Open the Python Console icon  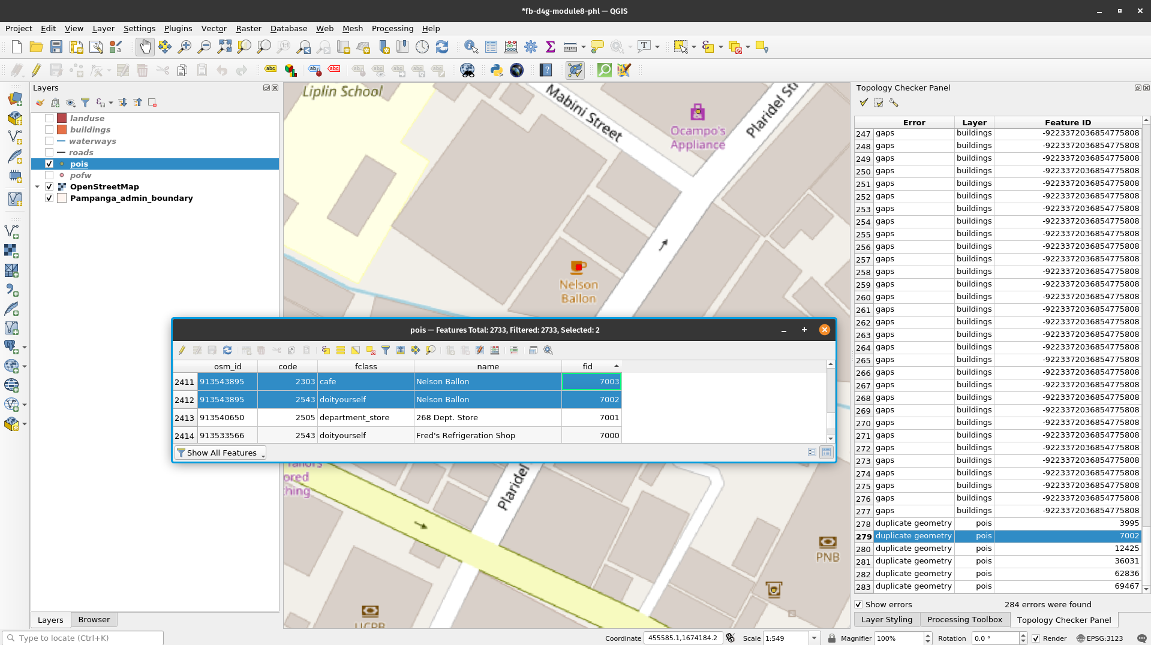[496, 70]
